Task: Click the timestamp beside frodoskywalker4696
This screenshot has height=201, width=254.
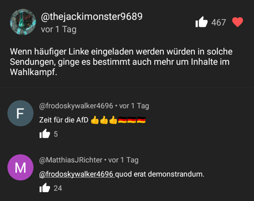Action: point(134,106)
